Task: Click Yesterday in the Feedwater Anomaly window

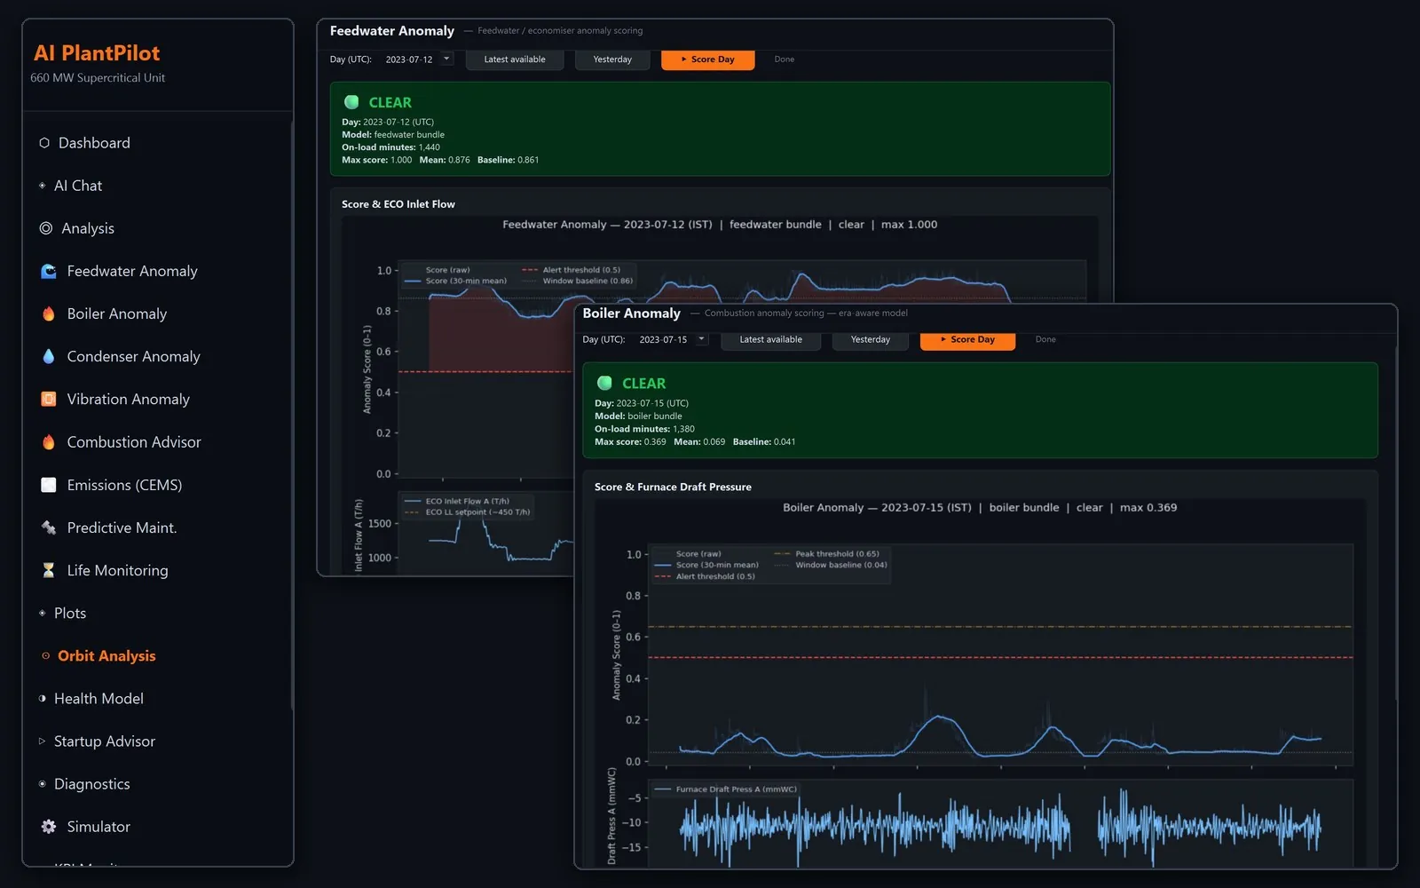Action: pos(612,59)
